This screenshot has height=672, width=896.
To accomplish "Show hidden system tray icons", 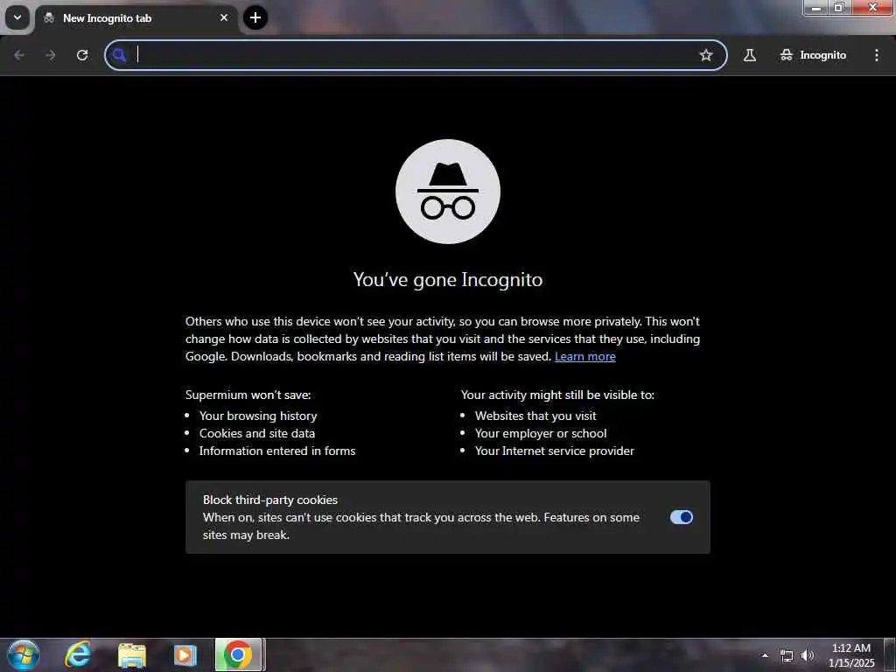I will coord(765,655).
